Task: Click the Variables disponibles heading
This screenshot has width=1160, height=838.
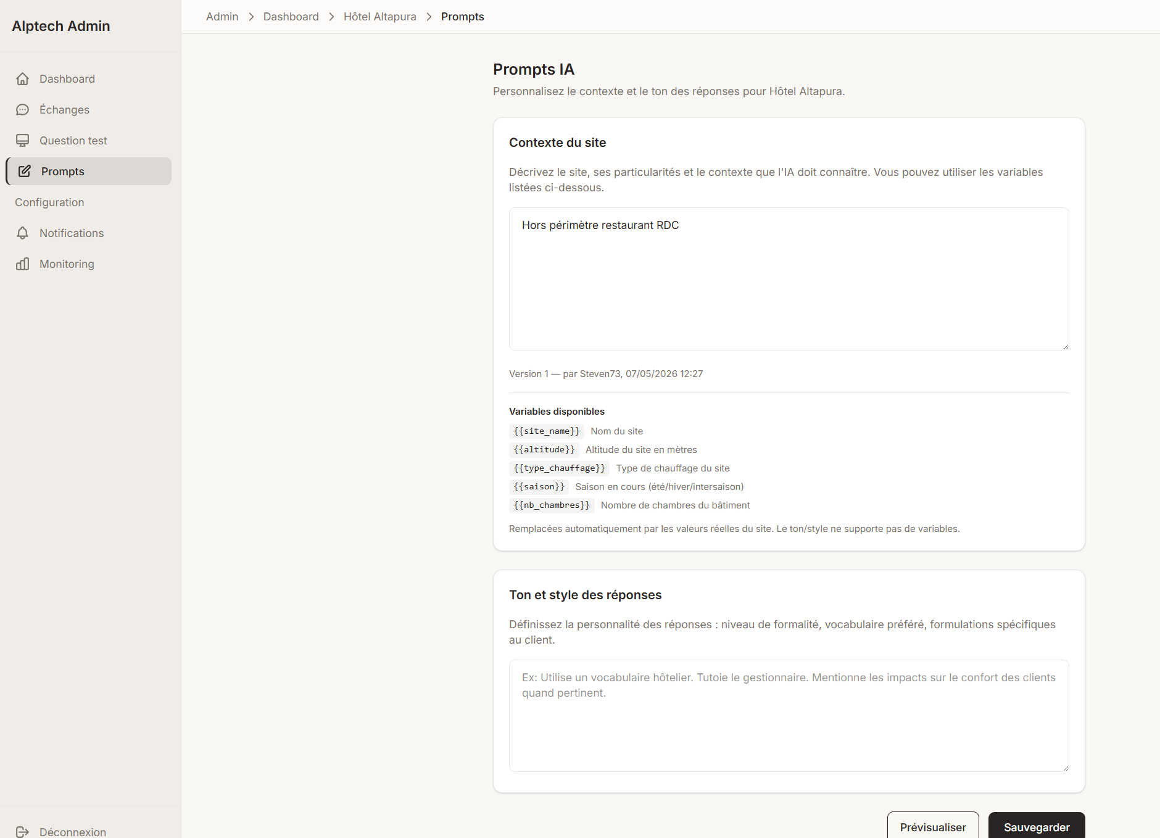Action: tap(557, 412)
